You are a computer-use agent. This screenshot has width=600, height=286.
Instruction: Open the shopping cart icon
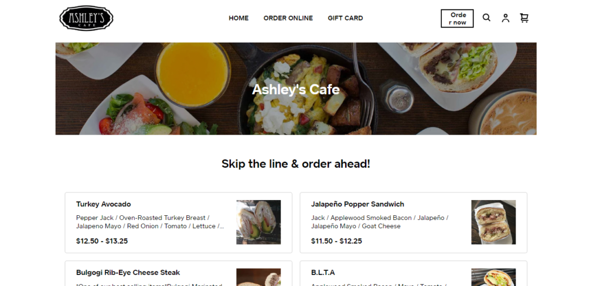coord(524,18)
